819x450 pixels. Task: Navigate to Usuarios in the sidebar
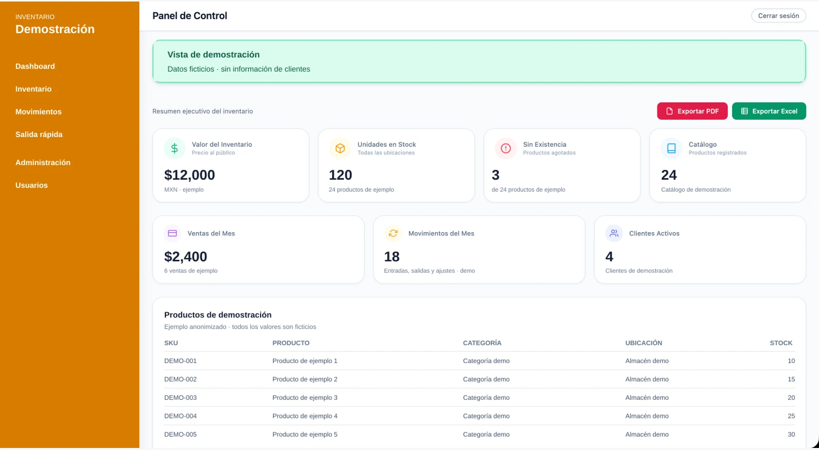coord(32,185)
